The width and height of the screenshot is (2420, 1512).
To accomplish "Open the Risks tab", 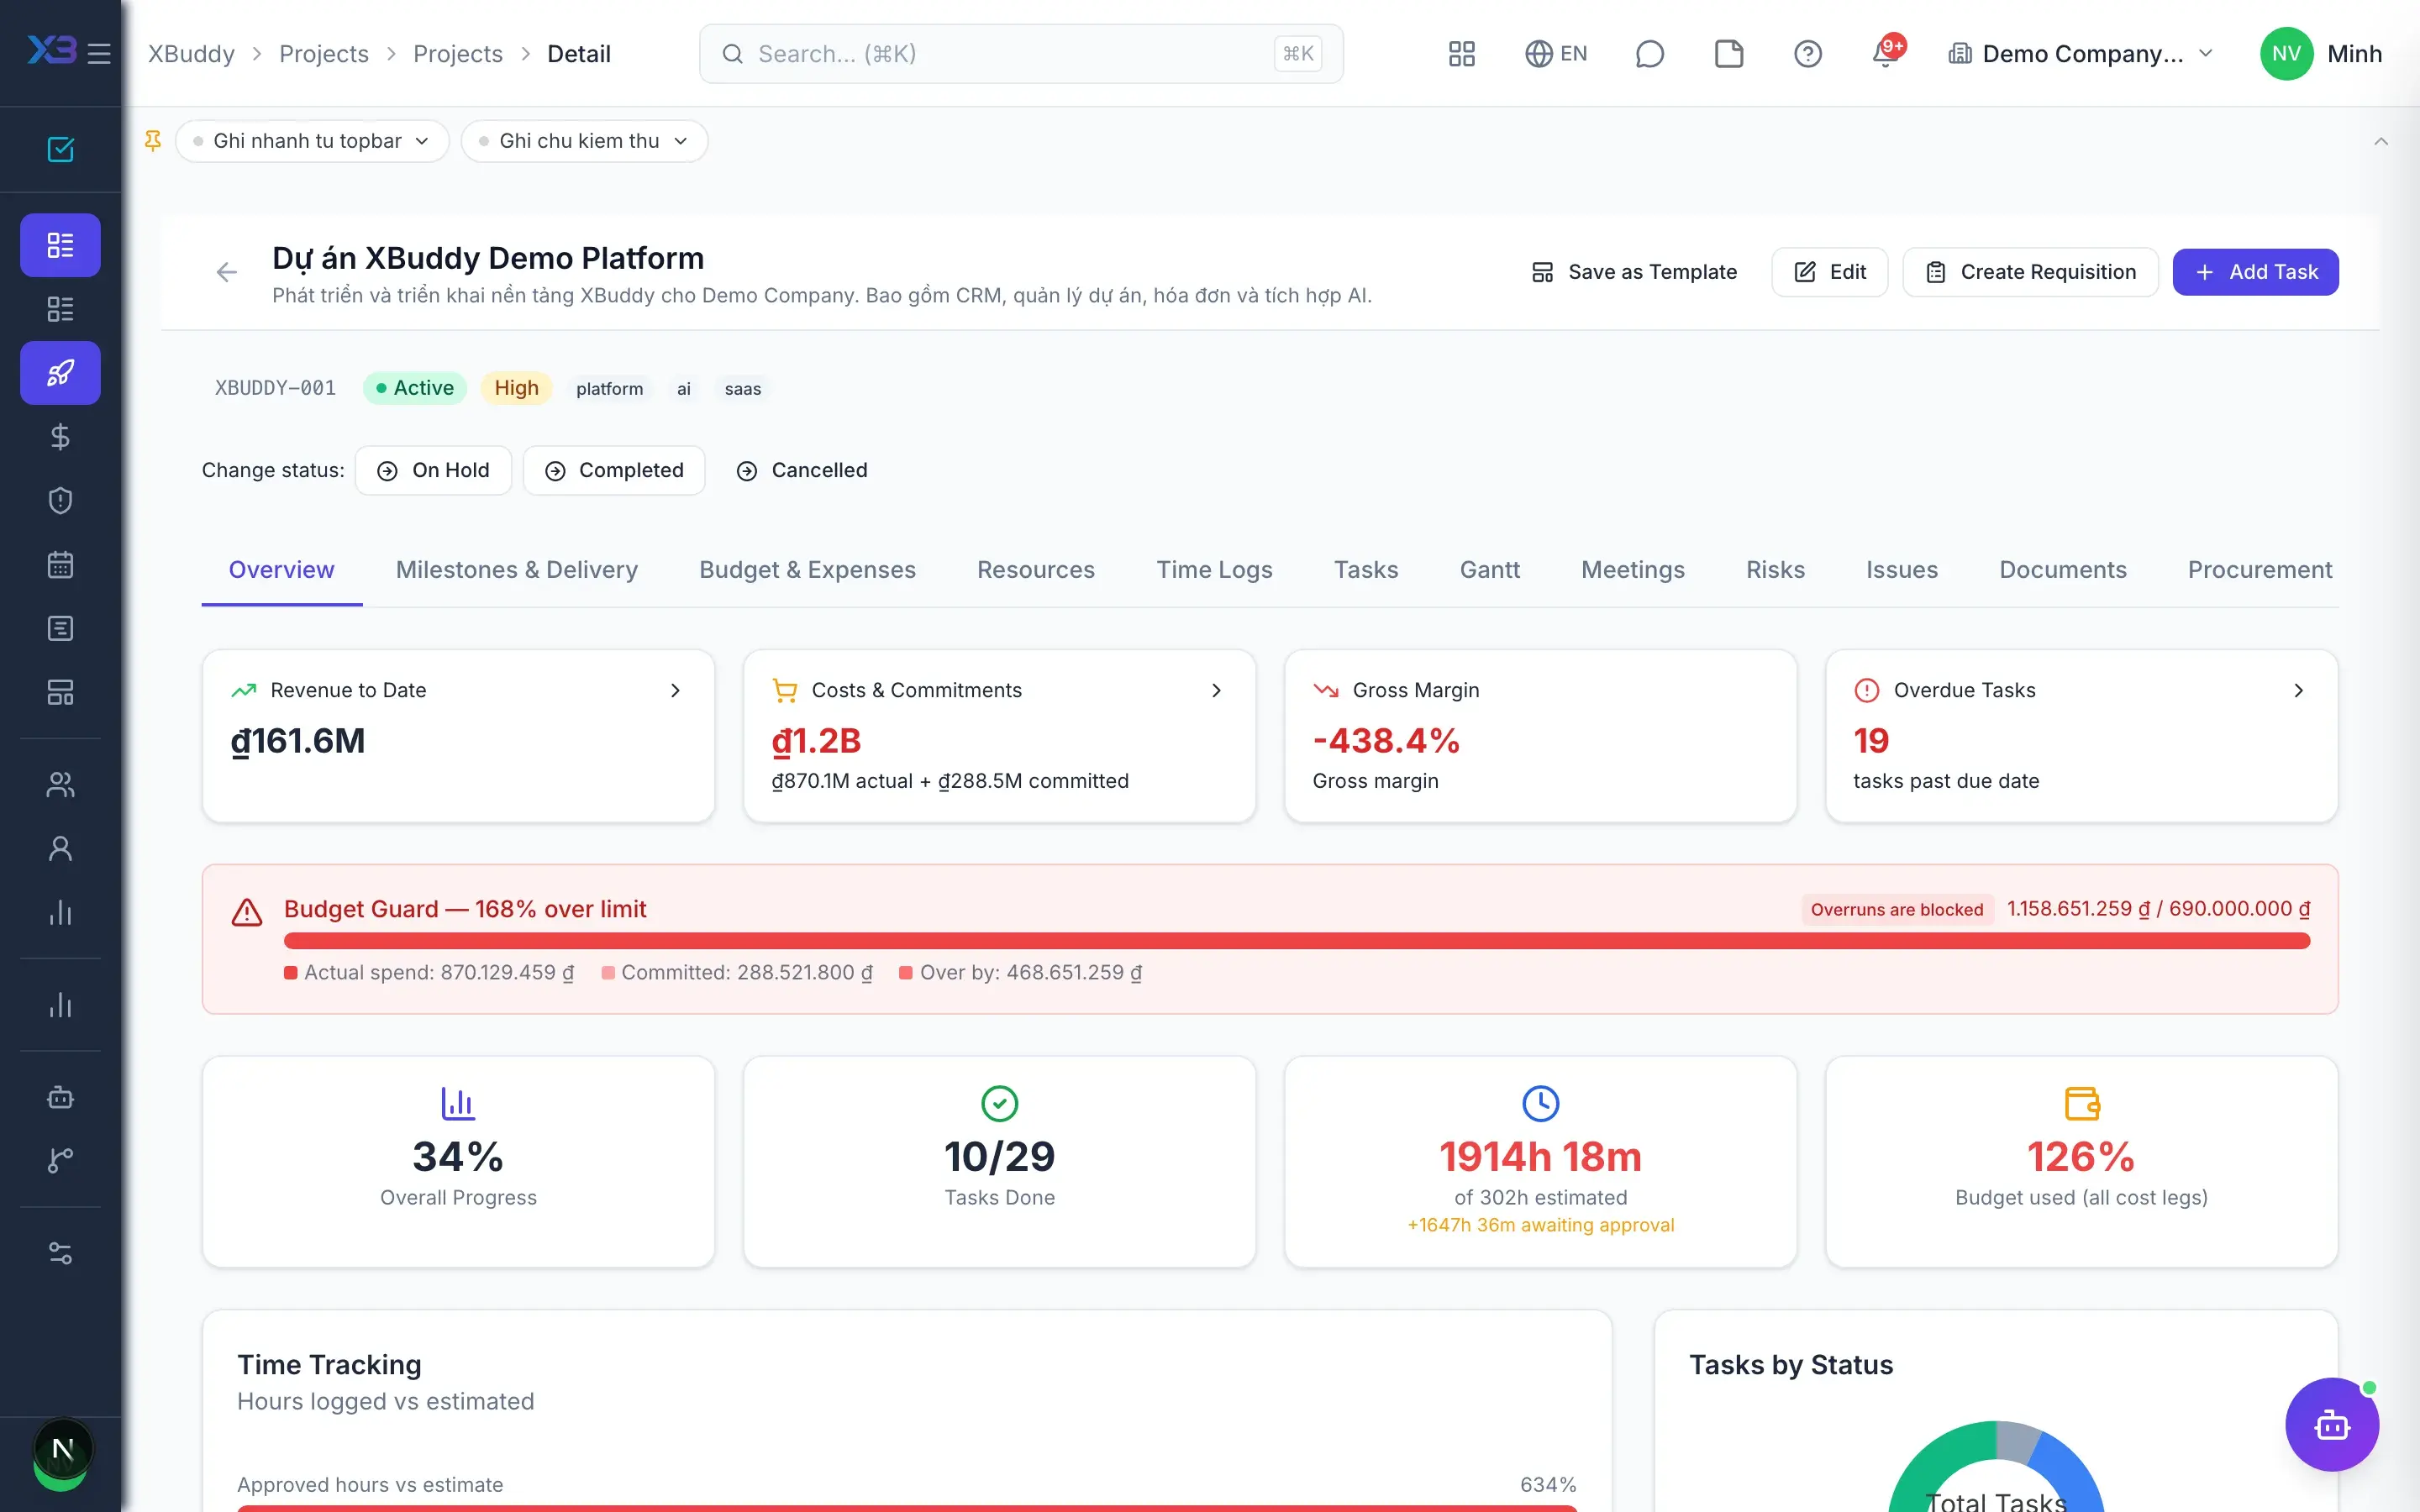I will click(1775, 570).
